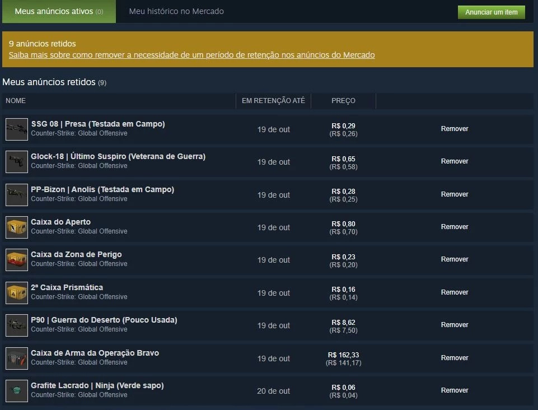538x410 pixels.
Task: Open the Grafite Lacrado Ninja icon
Action: pyautogui.click(x=16, y=391)
